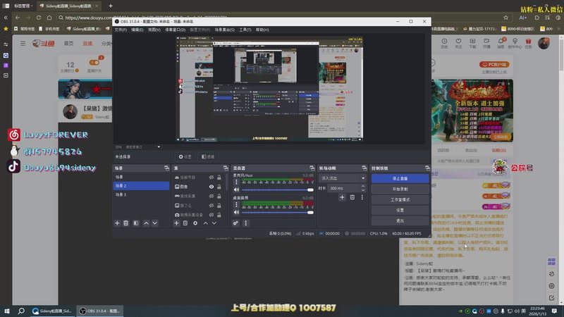Screen dimensions: 564x317
Task: Show the hidden camera video-capture source
Action: pos(211,215)
